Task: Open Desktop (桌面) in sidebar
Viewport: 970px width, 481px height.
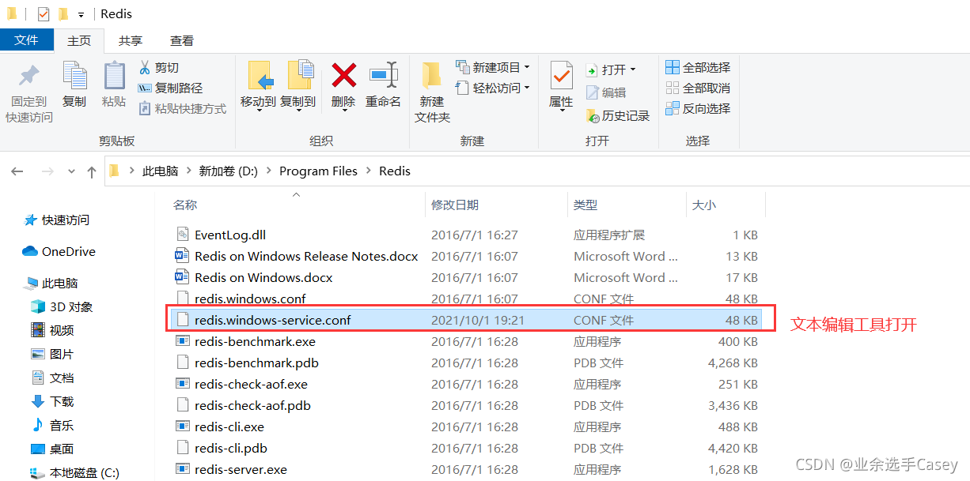Action: coord(52,449)
